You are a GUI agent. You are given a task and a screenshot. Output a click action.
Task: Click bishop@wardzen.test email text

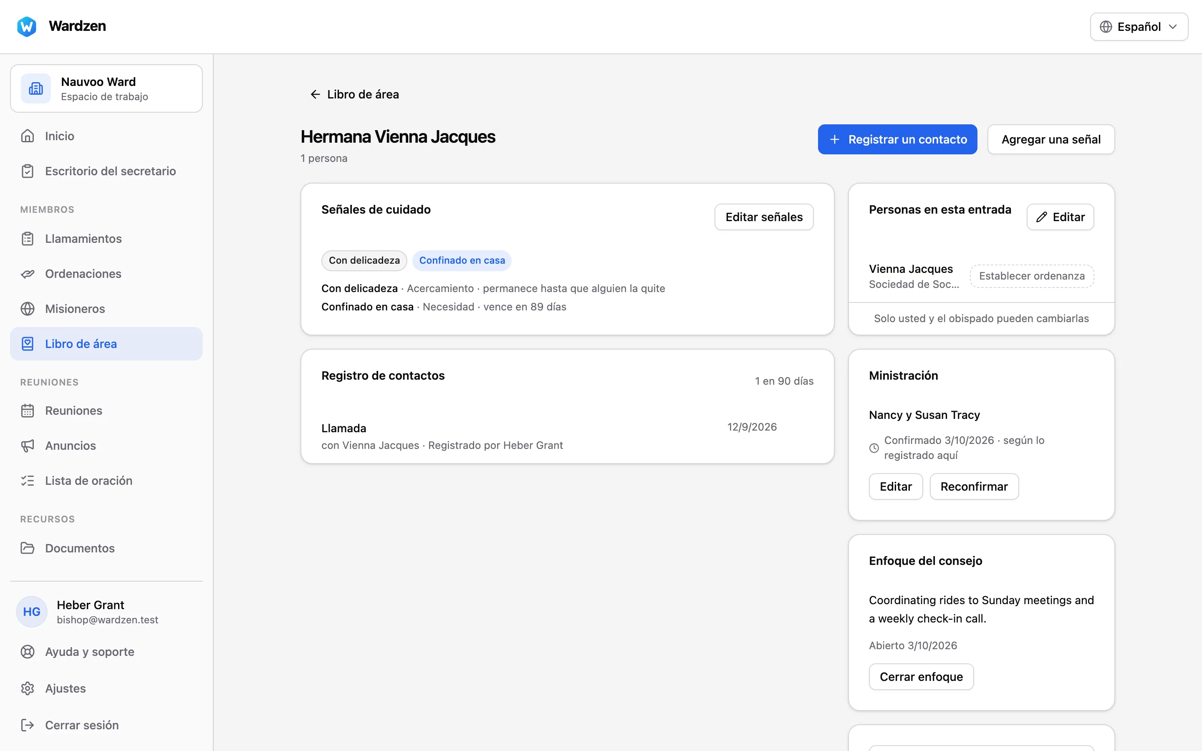point(107,620)
